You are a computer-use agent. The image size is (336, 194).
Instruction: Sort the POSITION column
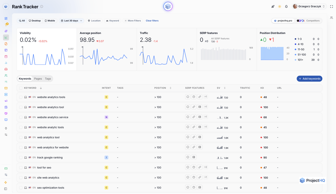[170, 88]
